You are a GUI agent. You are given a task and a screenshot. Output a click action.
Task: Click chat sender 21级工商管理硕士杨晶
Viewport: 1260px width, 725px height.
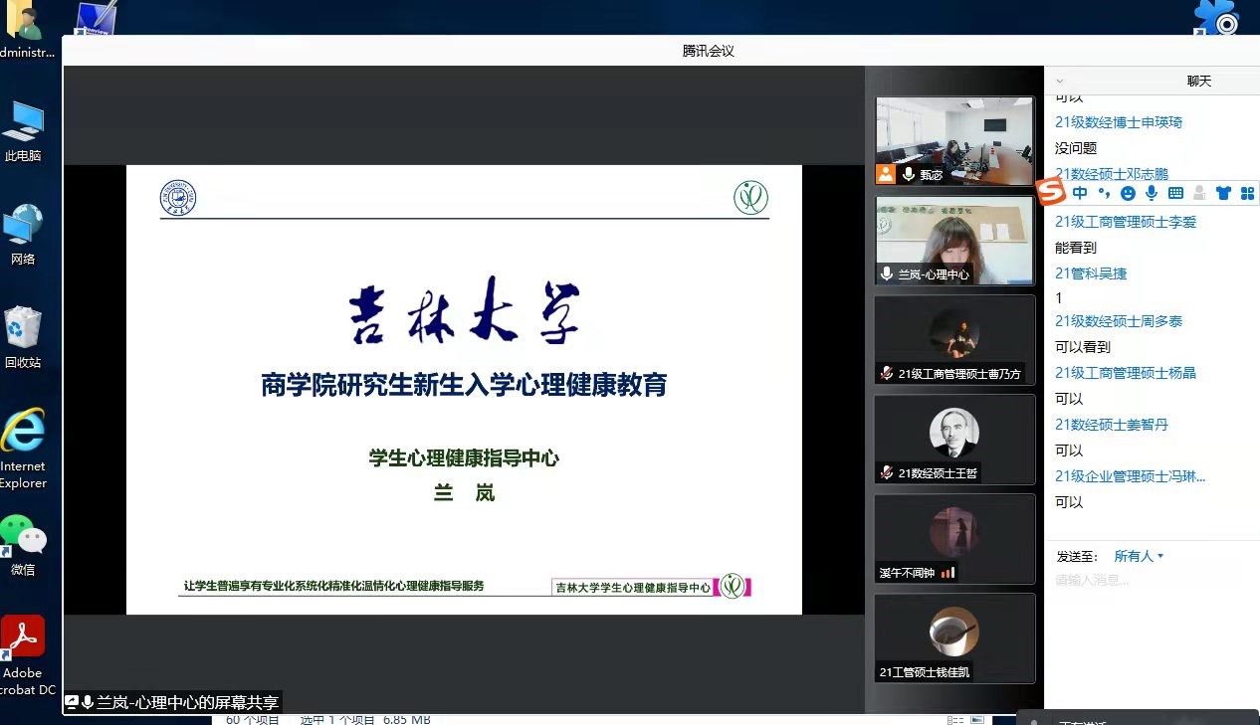pyautogui.click(x=1126, y=373)
